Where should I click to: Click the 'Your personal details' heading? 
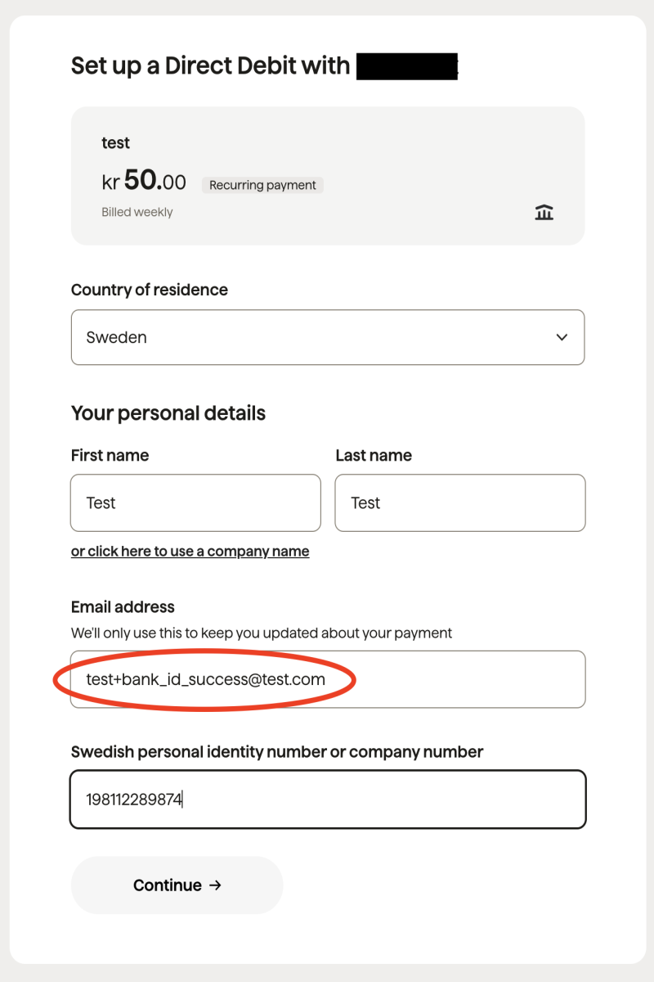point(168,413)
